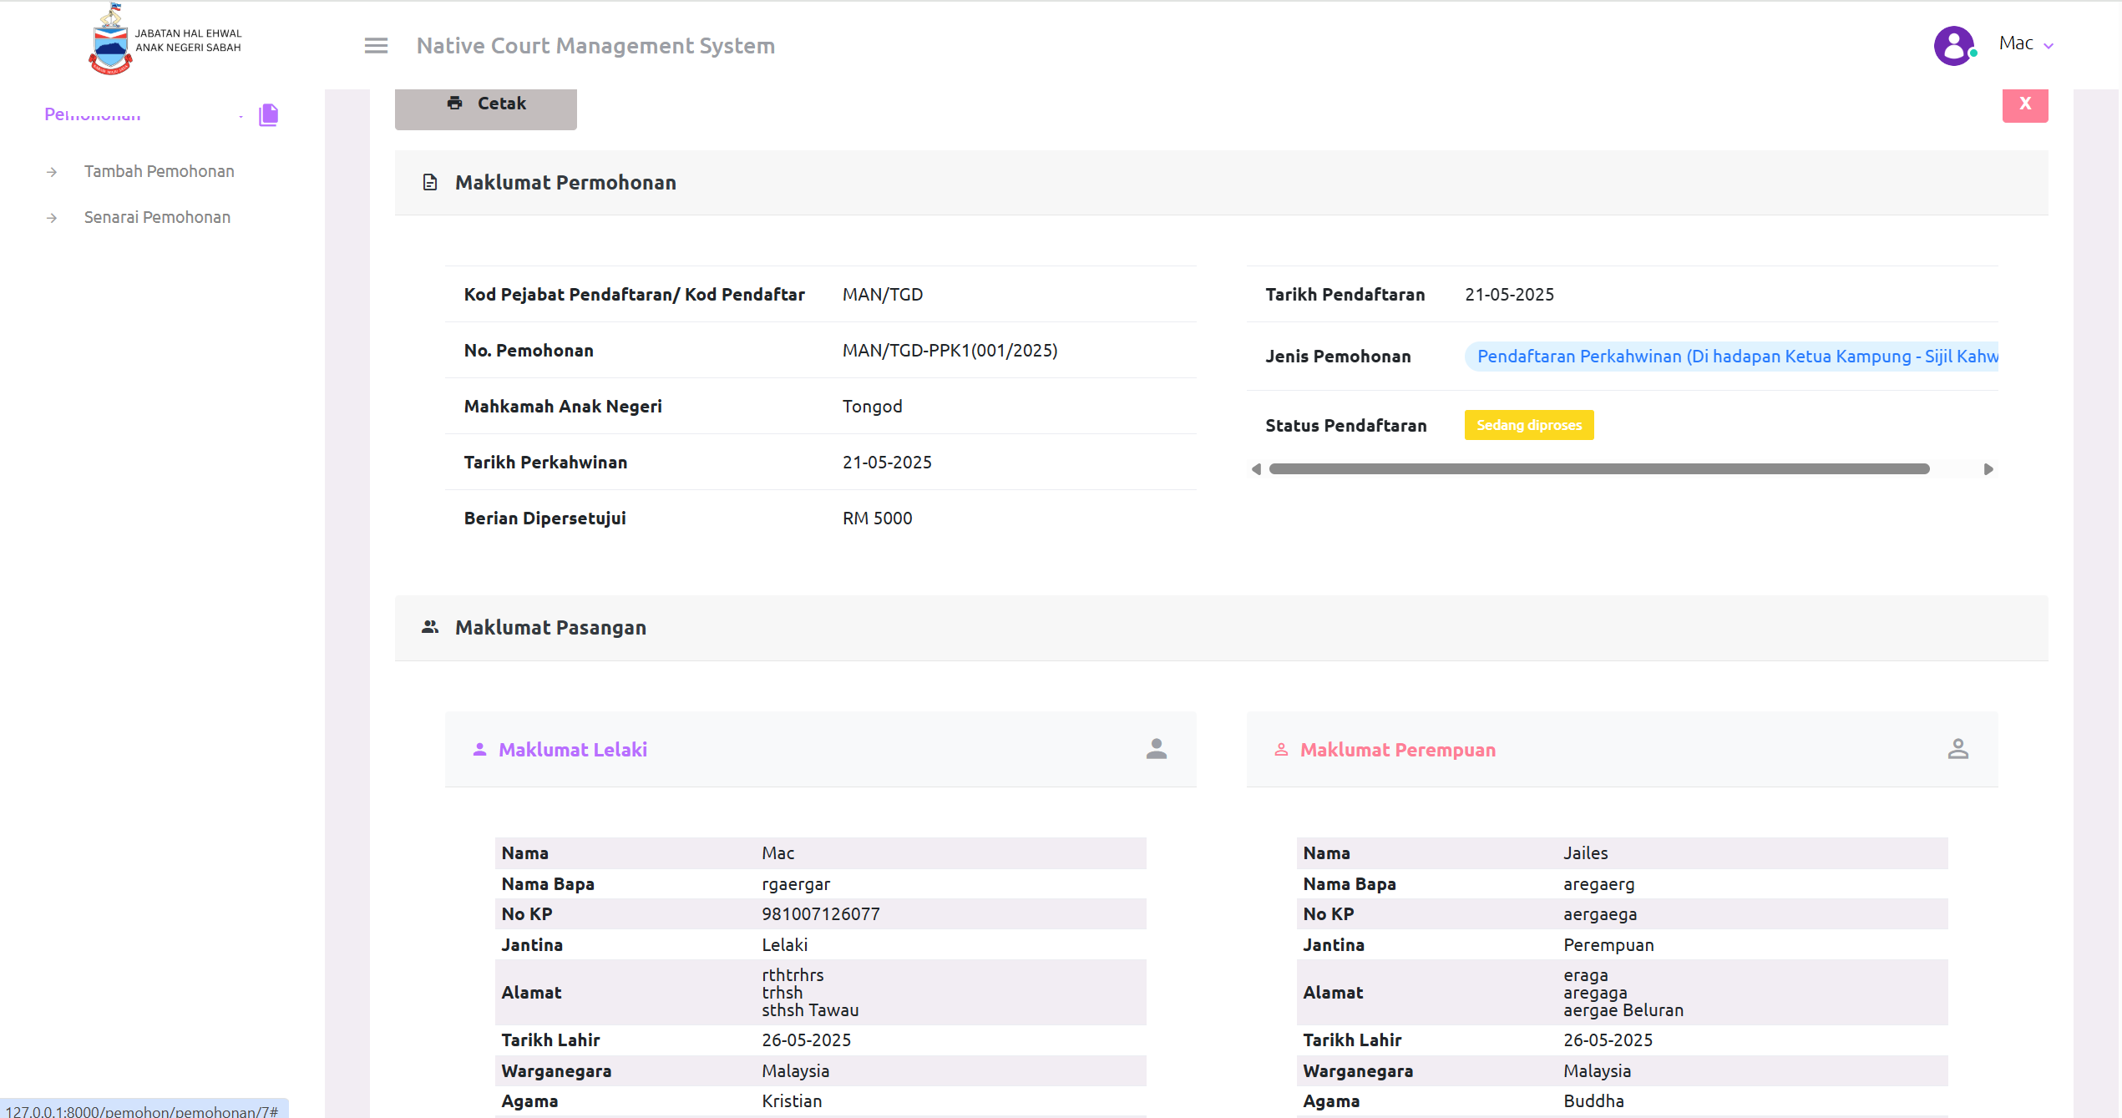Click the purple user avatar icon
Screen dimensions: 2122x1118
point(1953,45)
